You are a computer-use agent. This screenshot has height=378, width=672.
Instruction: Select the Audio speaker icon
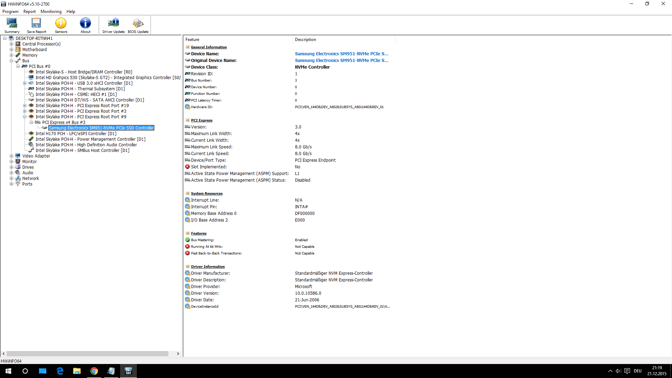pos(18,173)
